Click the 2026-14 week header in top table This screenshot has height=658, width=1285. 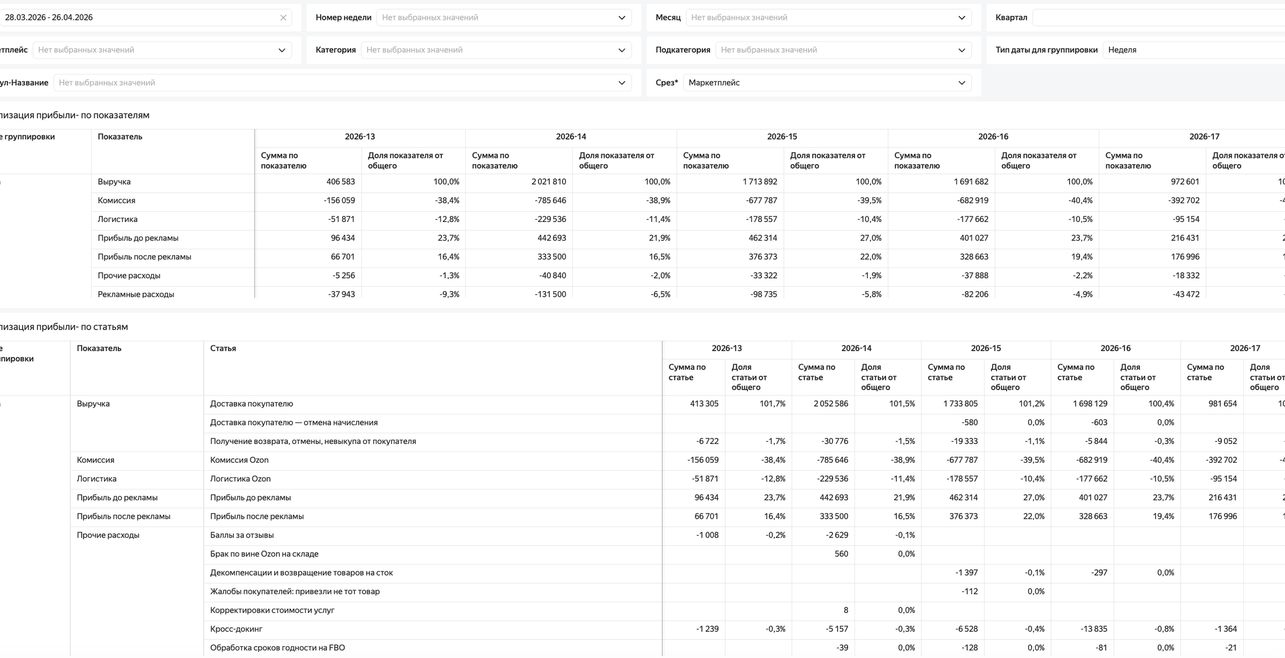[x=571, y=137]
